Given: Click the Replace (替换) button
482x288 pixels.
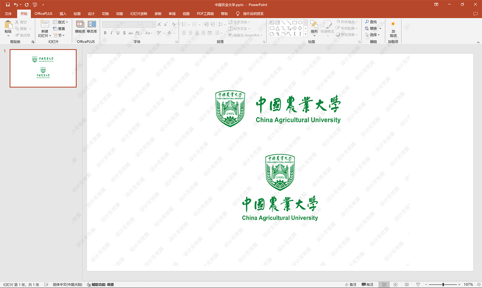Looking at the screenshot, I should click(371, 28).
